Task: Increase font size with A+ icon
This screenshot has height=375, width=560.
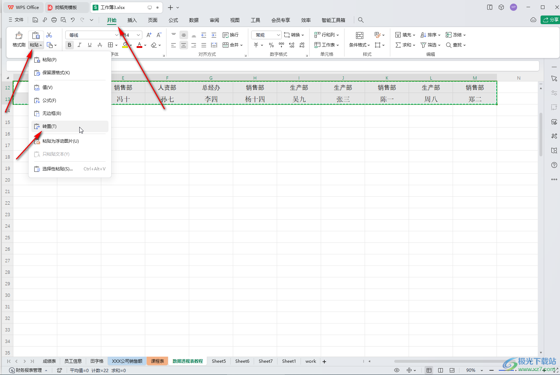Action: point(149,35)
